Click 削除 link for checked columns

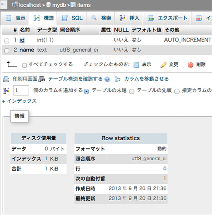[x=201, y=64]
